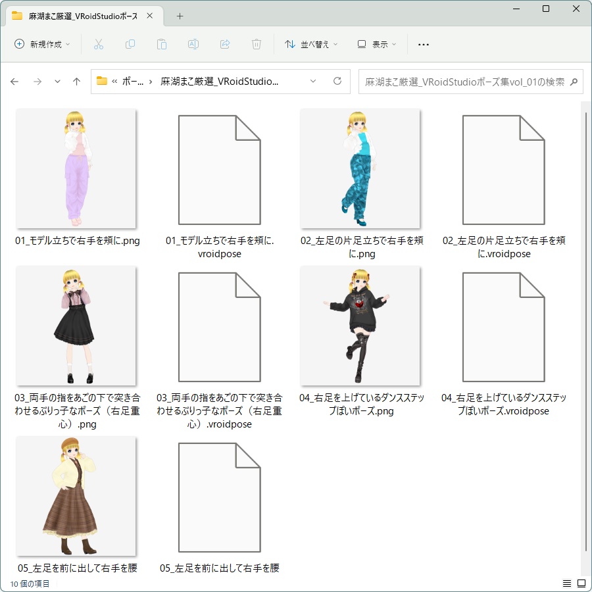The height and width of the screenshot is (592, 592).
Task: Switch to large thumbnails via status bar icon
Action: pyautogui.click(x=581, y=583)
